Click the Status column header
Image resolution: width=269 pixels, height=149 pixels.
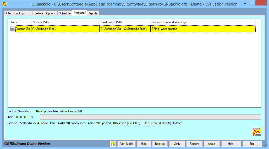click(20, 22)
